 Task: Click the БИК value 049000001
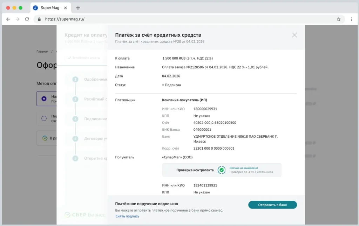click(x=202, y=130)
